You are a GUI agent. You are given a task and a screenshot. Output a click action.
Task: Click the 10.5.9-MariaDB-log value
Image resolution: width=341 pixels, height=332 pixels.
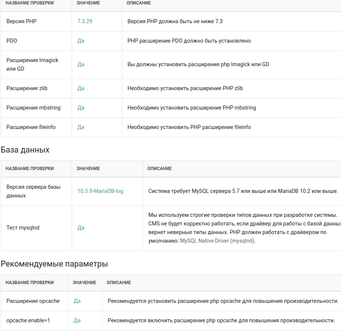(x=100, y=191)
